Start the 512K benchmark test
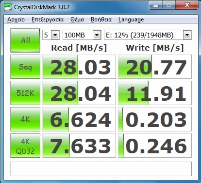The image size is (201, 183). coord(25,93)
